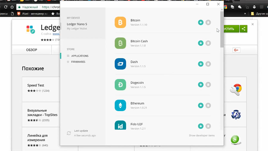Download the Ethereum app
The width and height of the screenshot is (268, 151).
(201, 105)
